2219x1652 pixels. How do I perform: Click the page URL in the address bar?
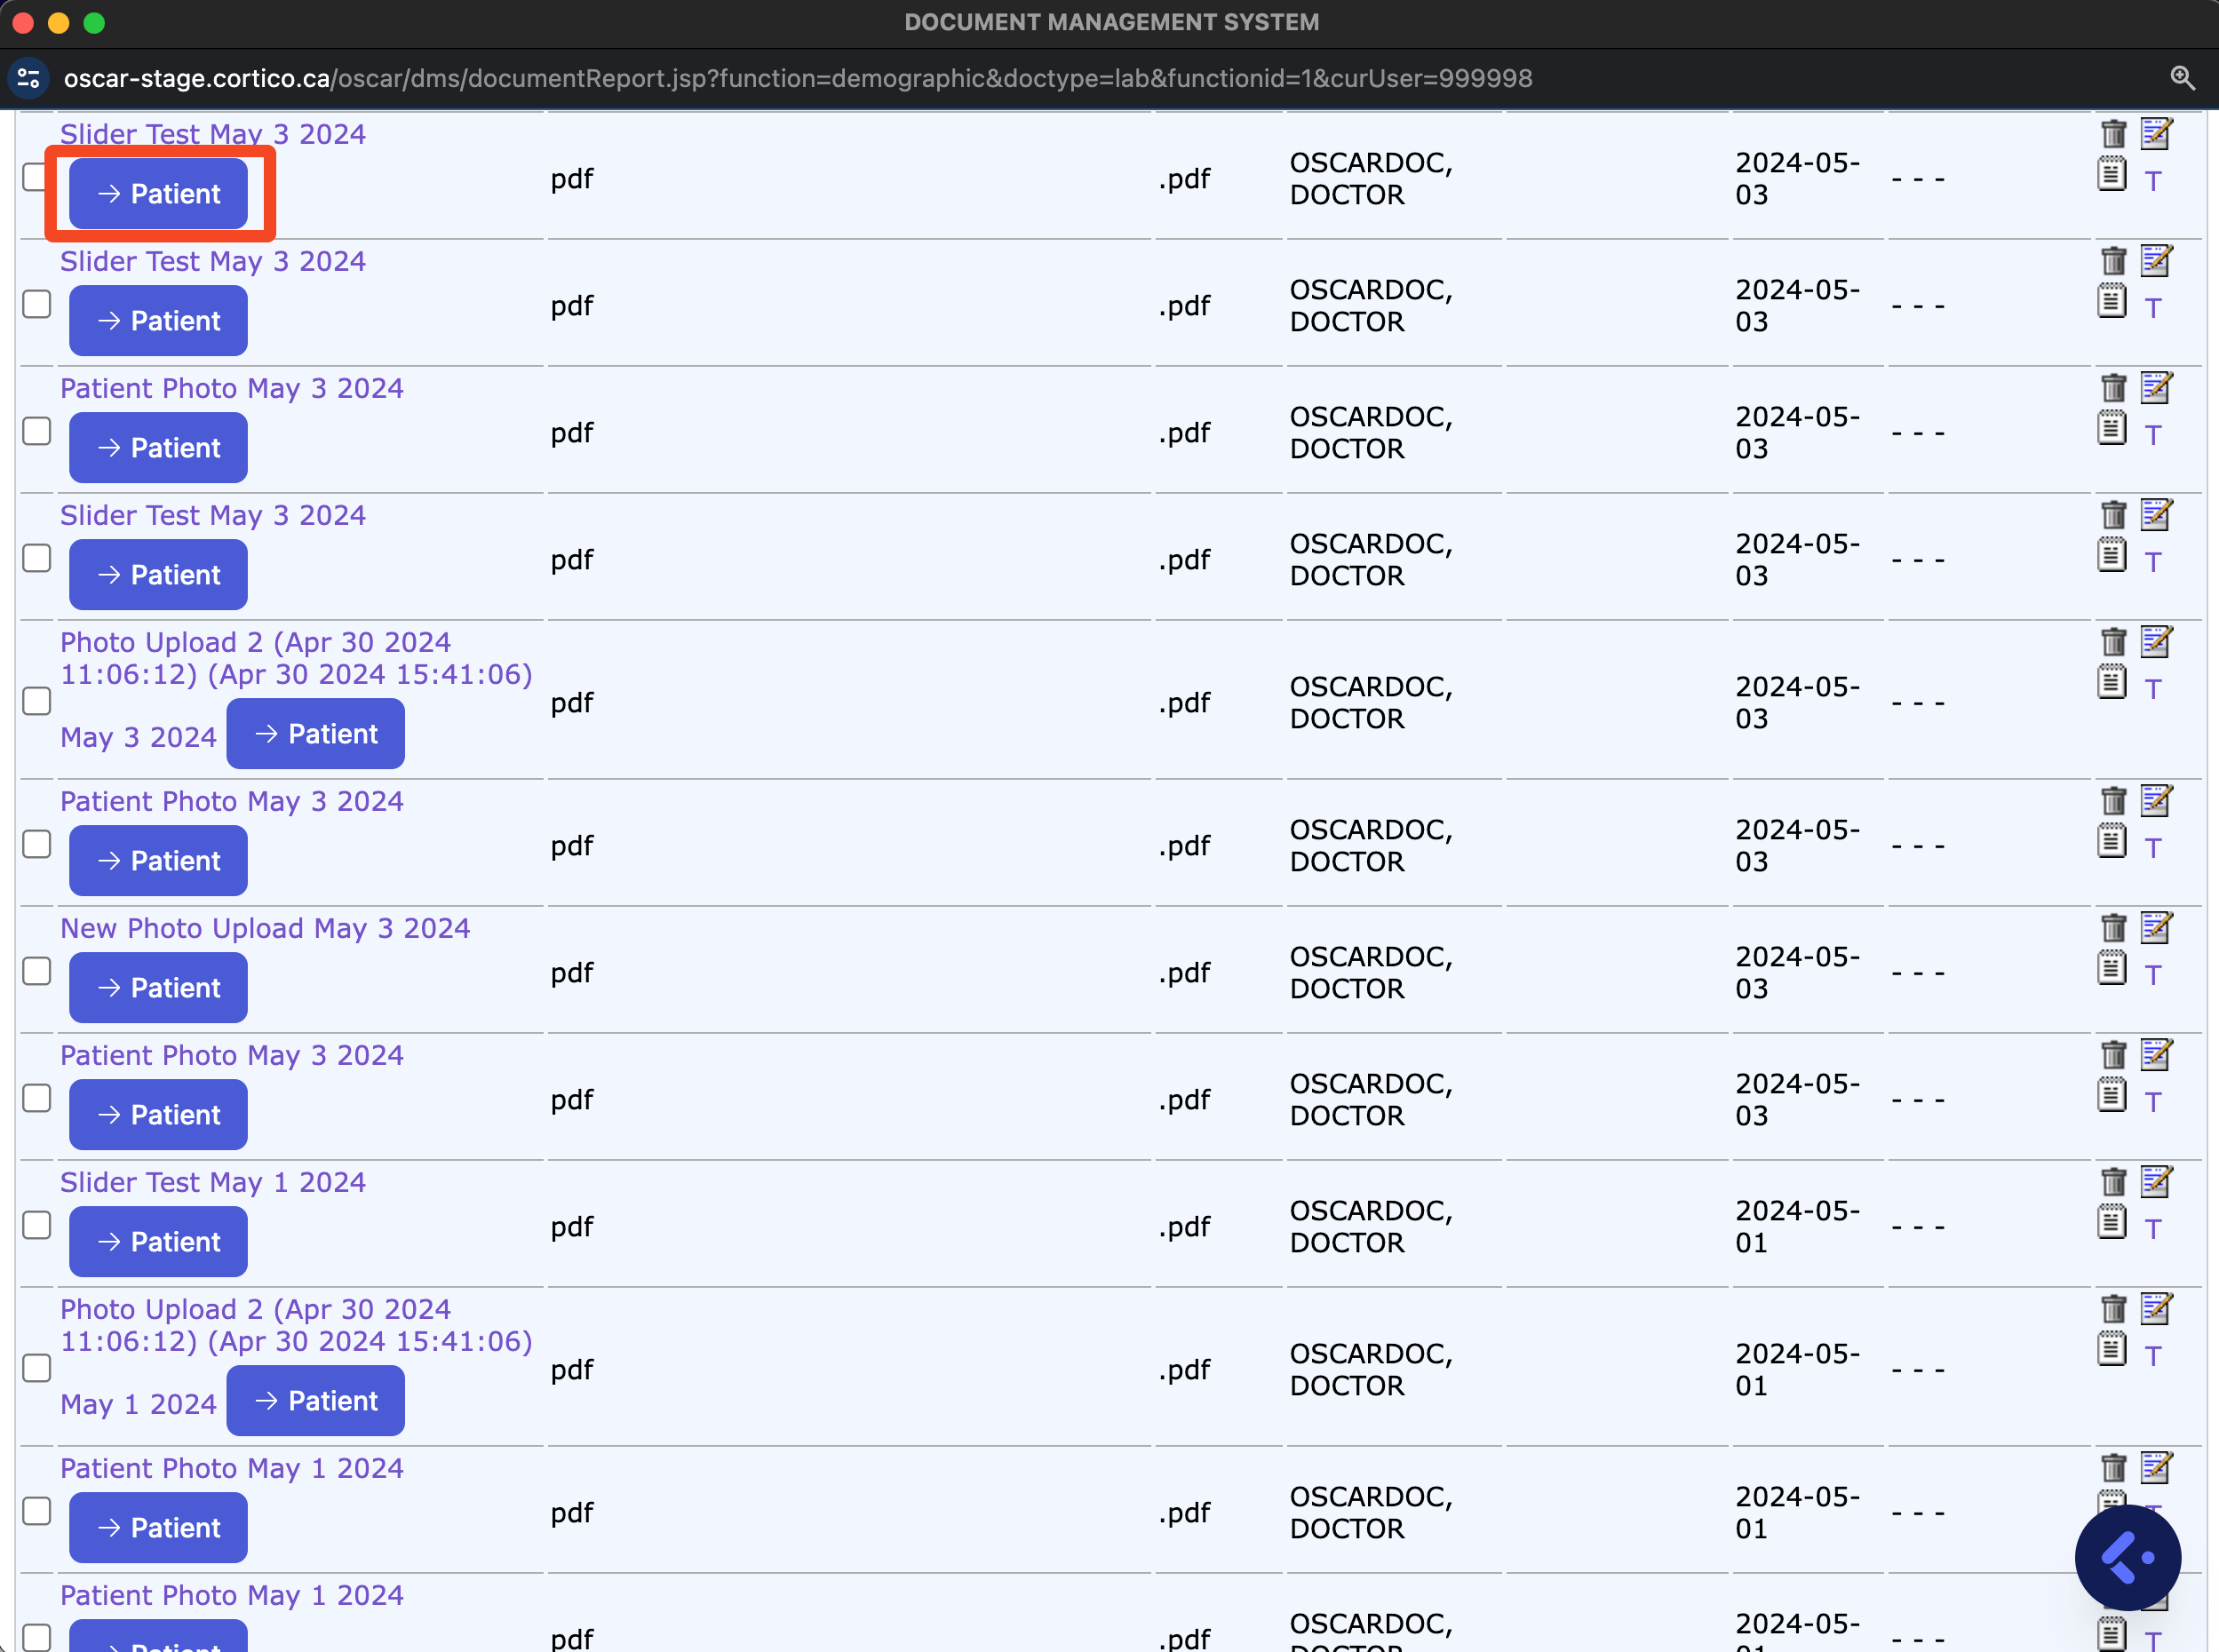[x=797, y=78]
